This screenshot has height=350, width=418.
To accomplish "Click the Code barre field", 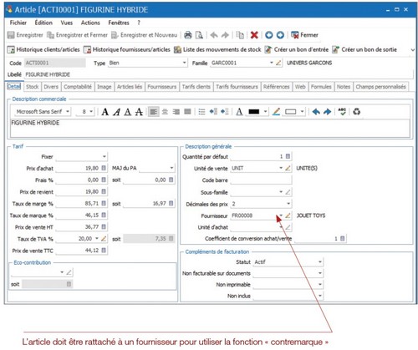I will pos(261,180).
